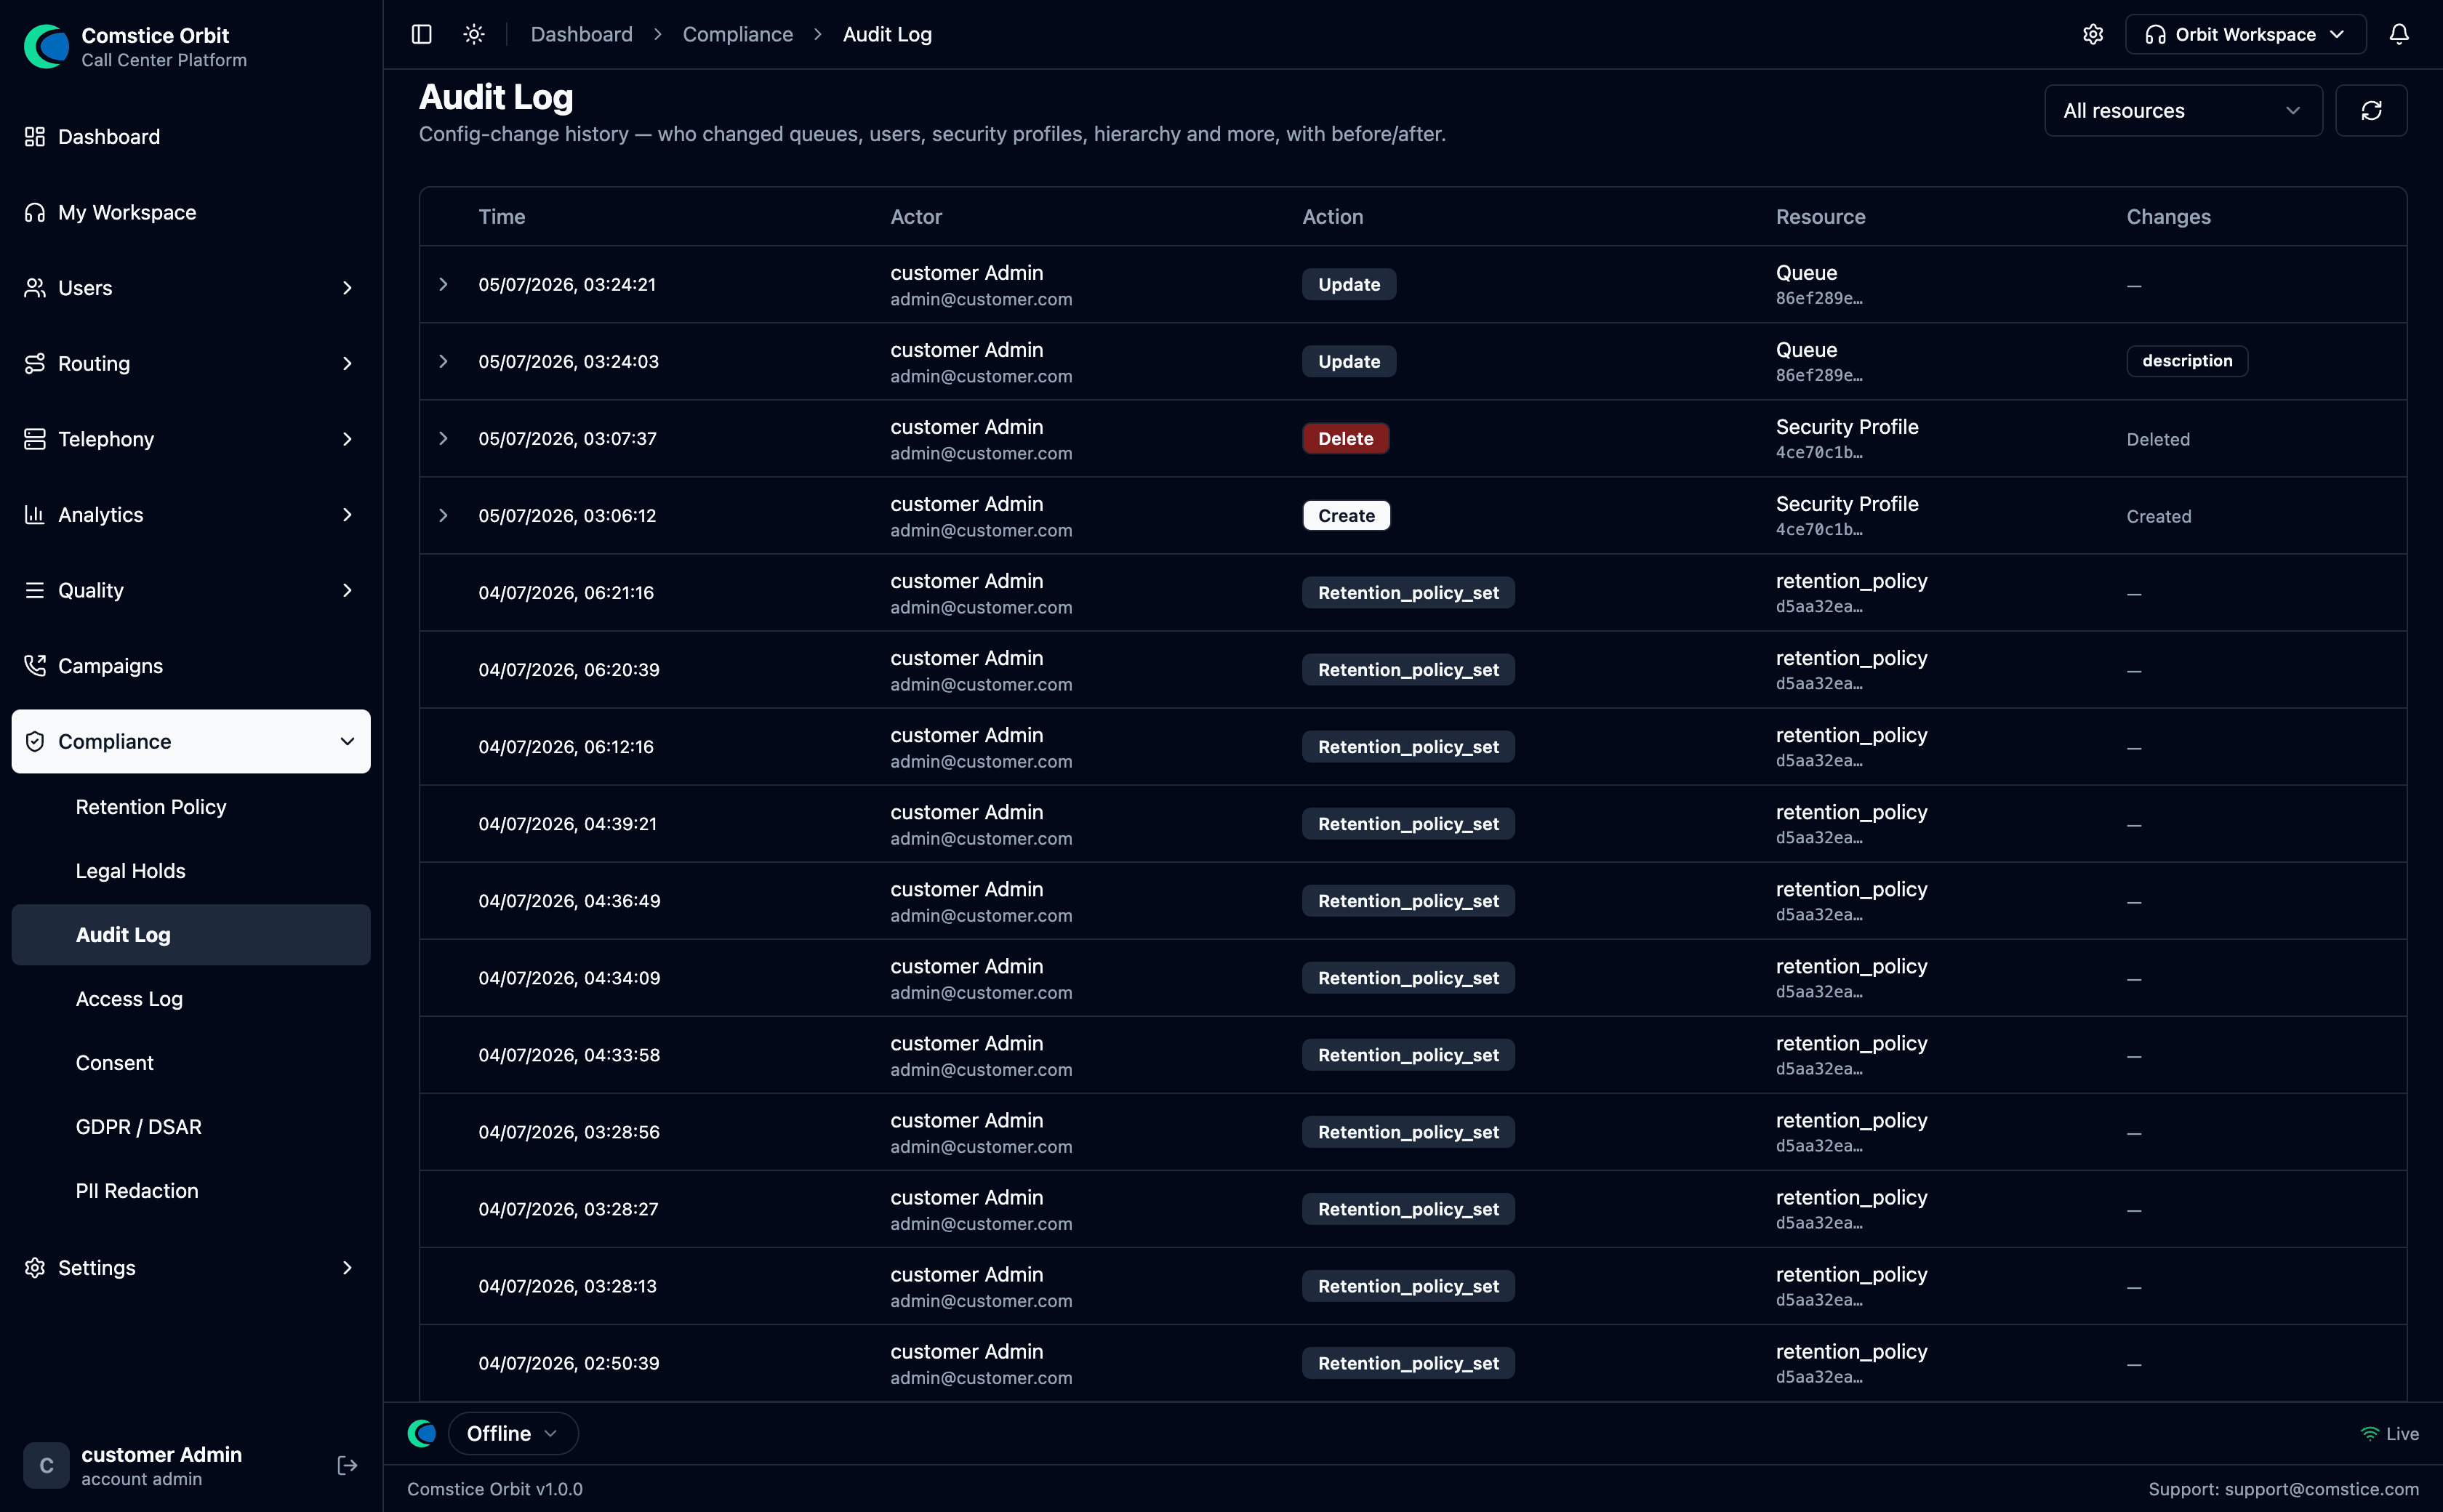Image resolution: width=2443 pixels, height=1512 pixels.
Task: Expand the Quality menu
Action: (191, 590)
